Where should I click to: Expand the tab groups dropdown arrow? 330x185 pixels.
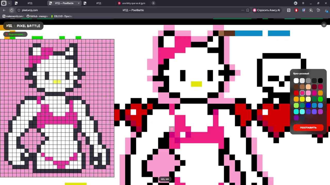pyautogui.click(x=9, y=3)
